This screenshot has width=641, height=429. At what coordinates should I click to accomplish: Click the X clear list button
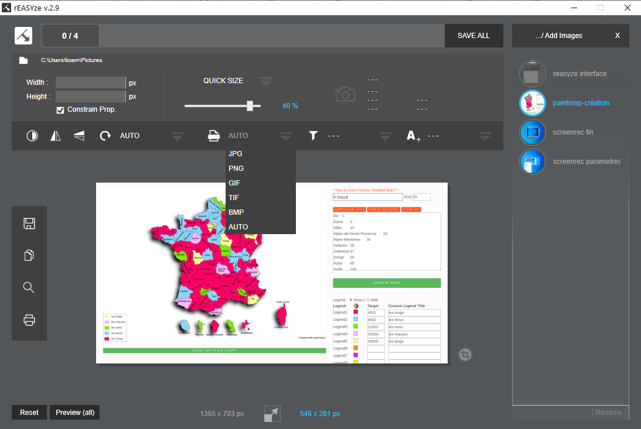point(618,36)
